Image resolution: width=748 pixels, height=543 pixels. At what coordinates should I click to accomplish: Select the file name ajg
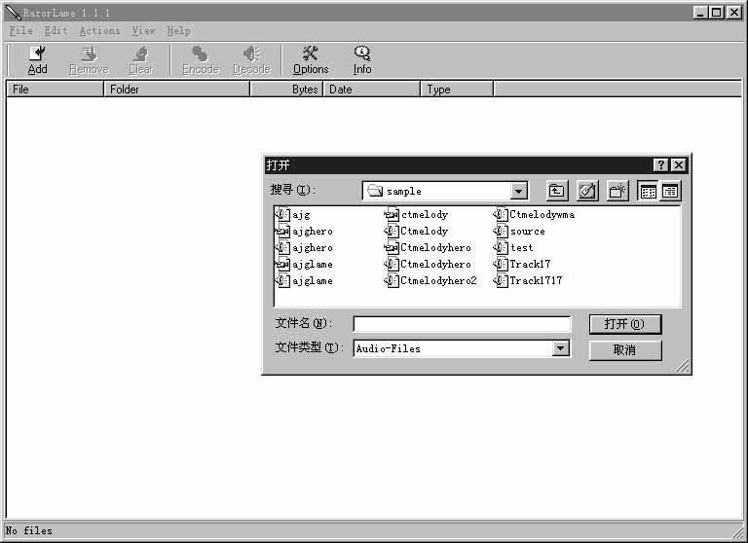(x=301, y=215)
